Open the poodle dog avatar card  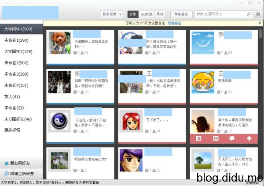[59, 43]
